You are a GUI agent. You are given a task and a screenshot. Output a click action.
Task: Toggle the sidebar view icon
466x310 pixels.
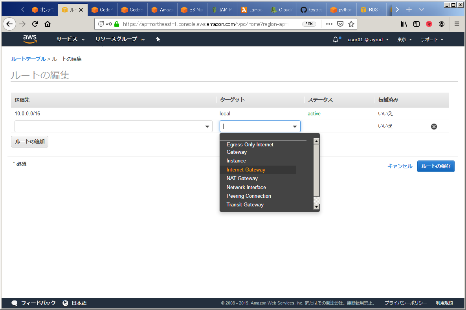click(x=416, y=24)
